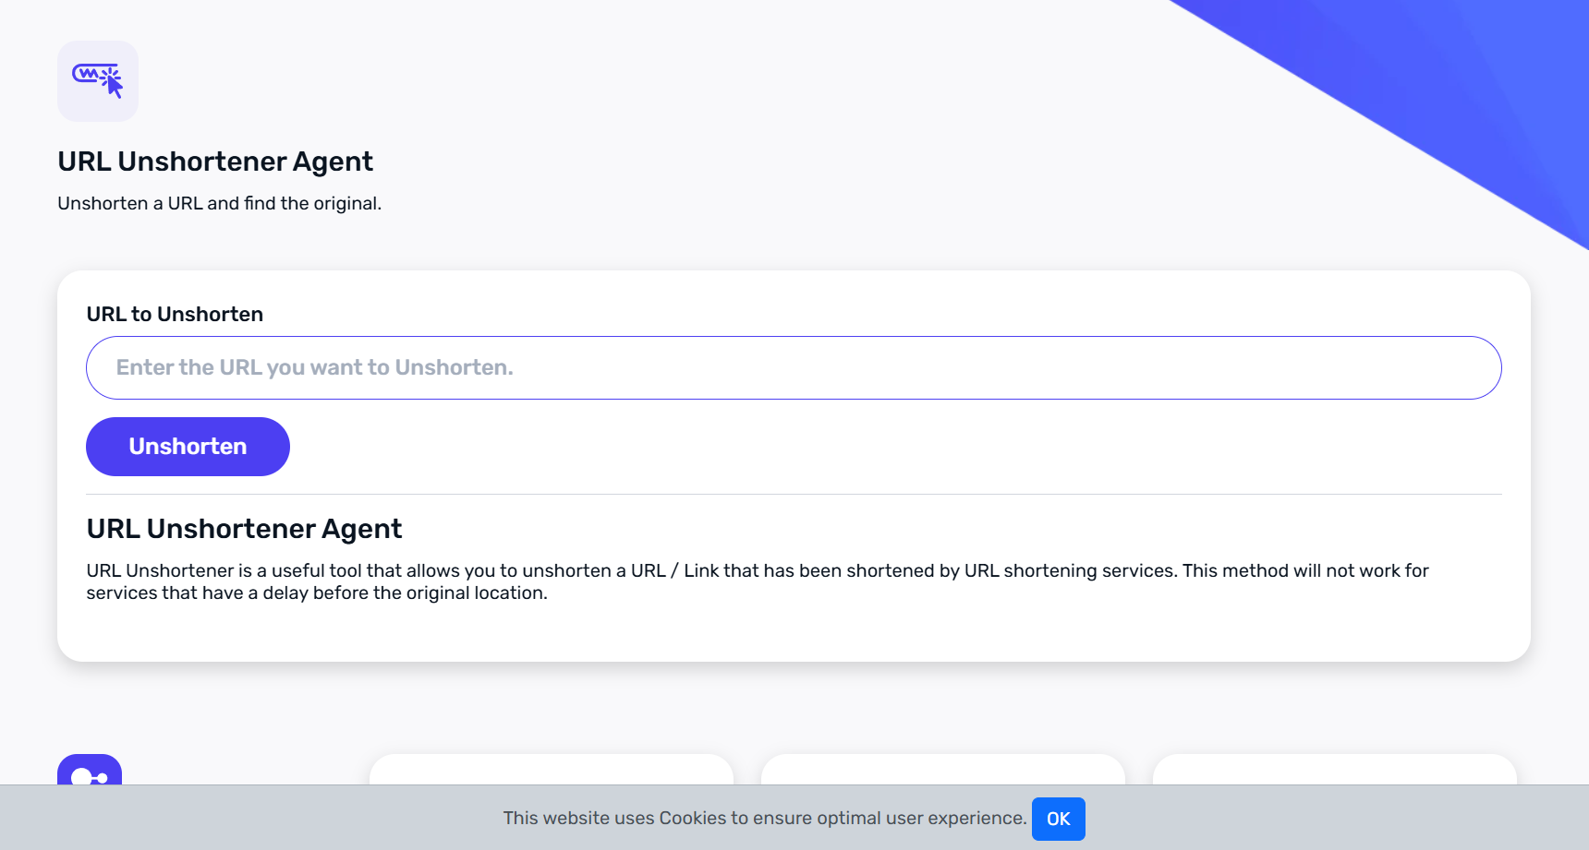Screen dimensions: 1589x850
Task: Focus the "Enter the URL" input field
Action: click(793, 367)
